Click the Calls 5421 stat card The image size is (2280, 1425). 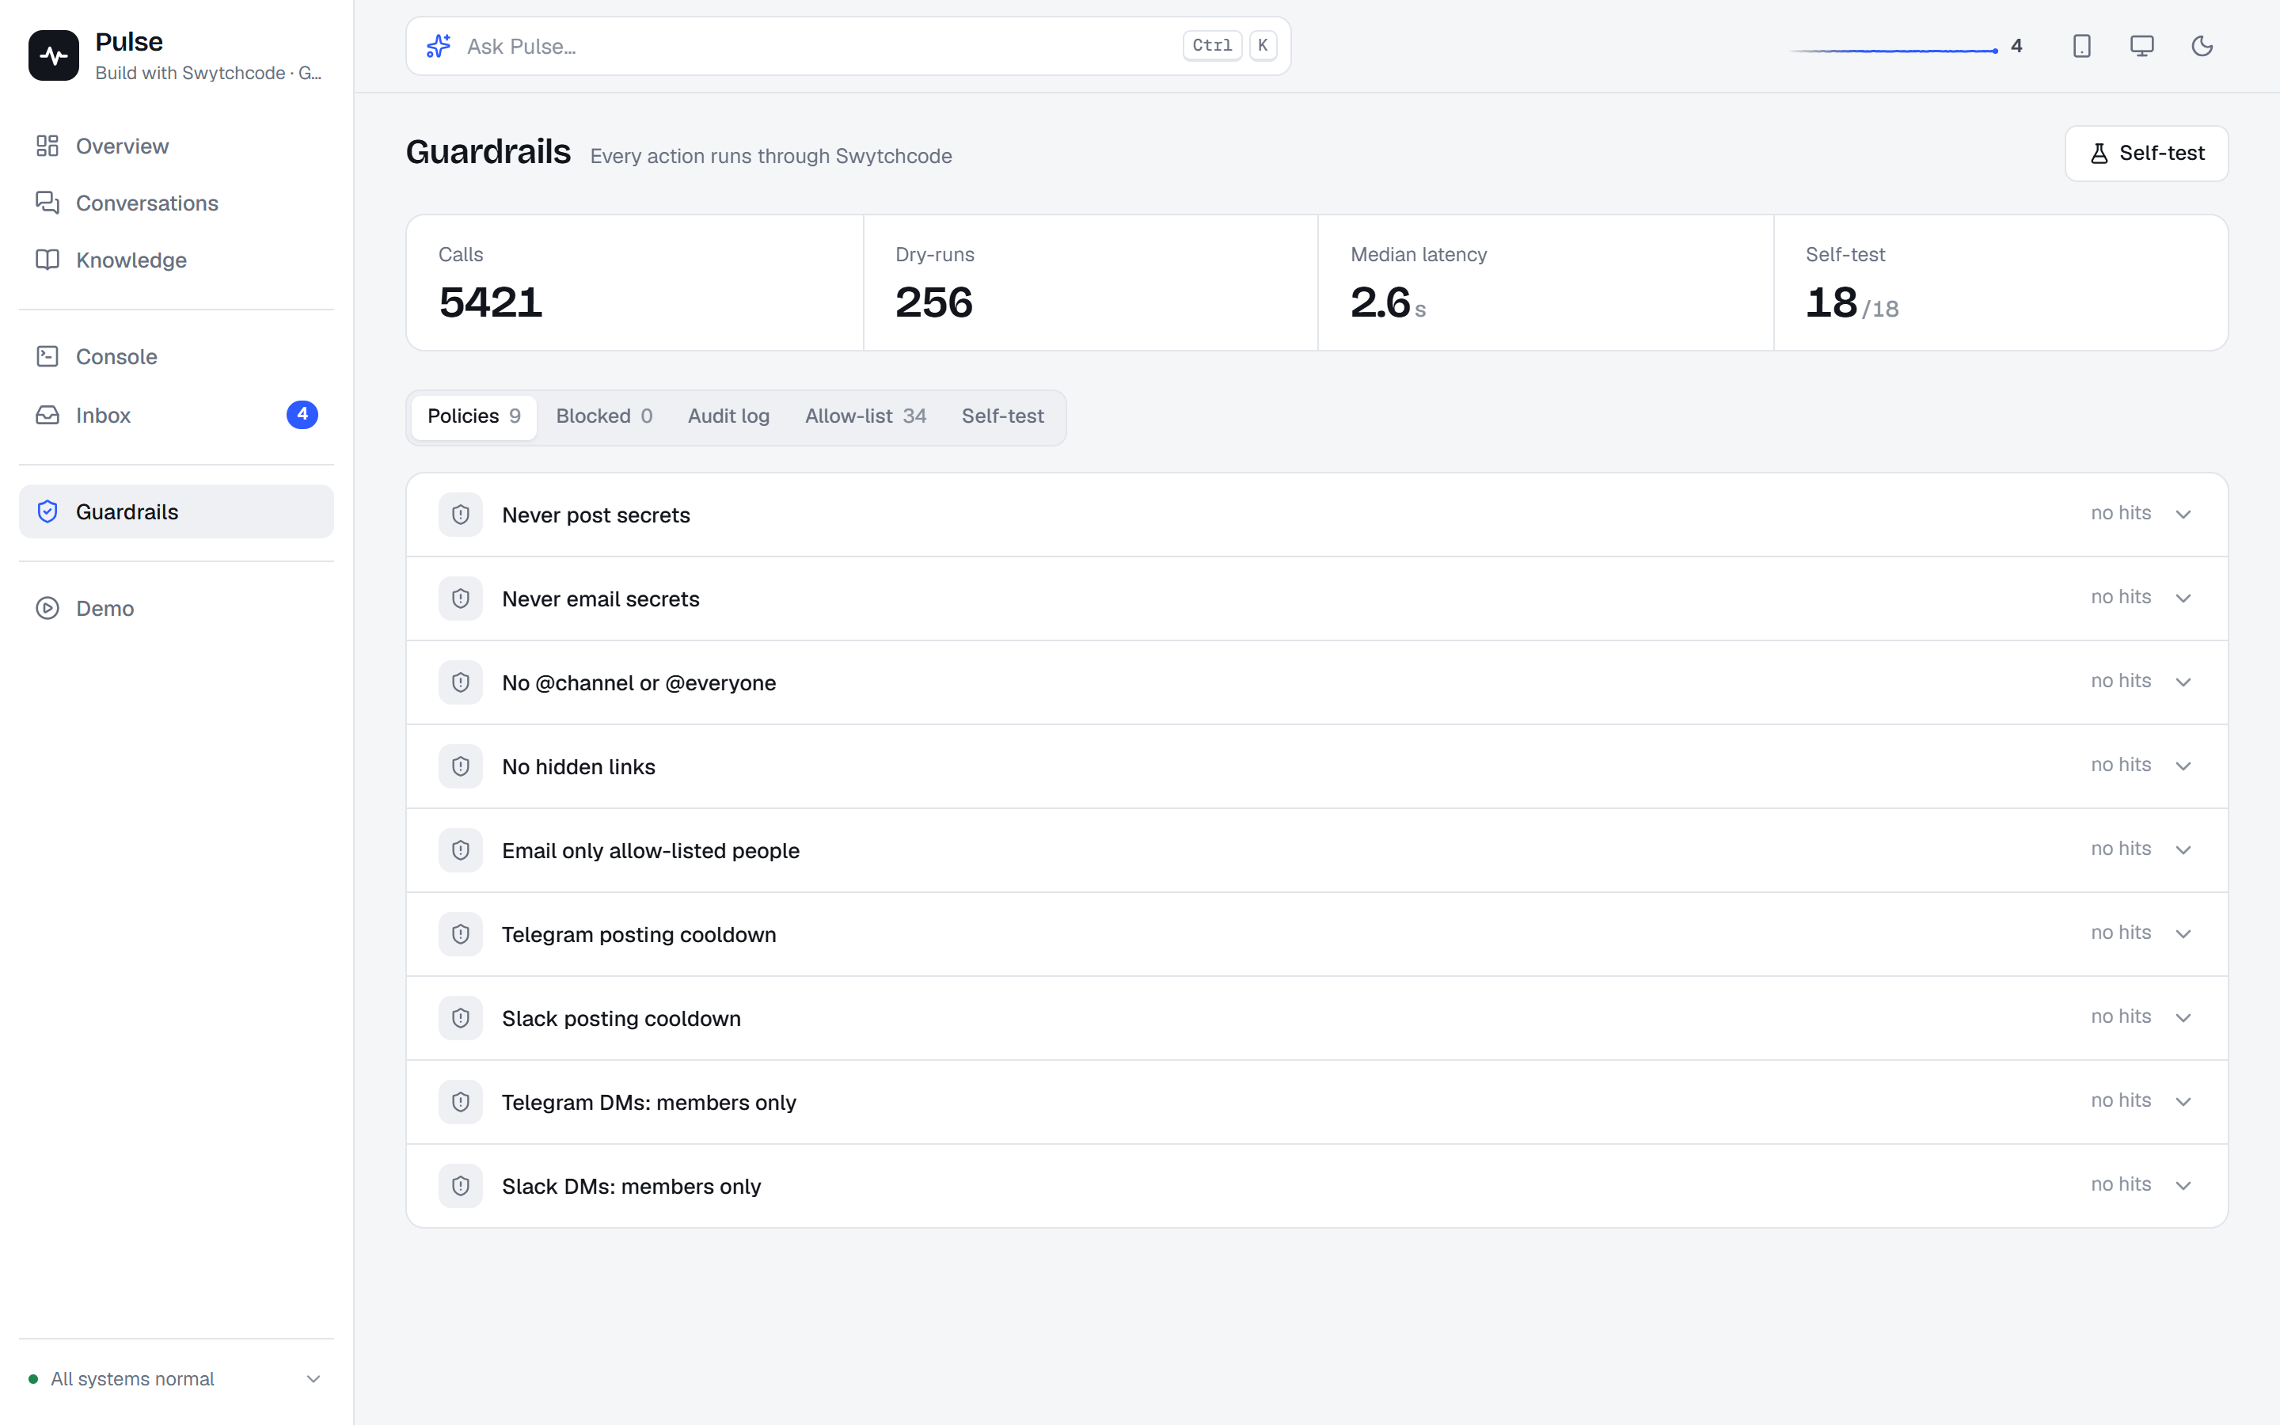tap(635, 283)
